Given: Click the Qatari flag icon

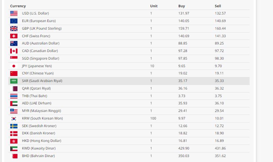Looking at the screenshot, I should (x=14, y=88).
